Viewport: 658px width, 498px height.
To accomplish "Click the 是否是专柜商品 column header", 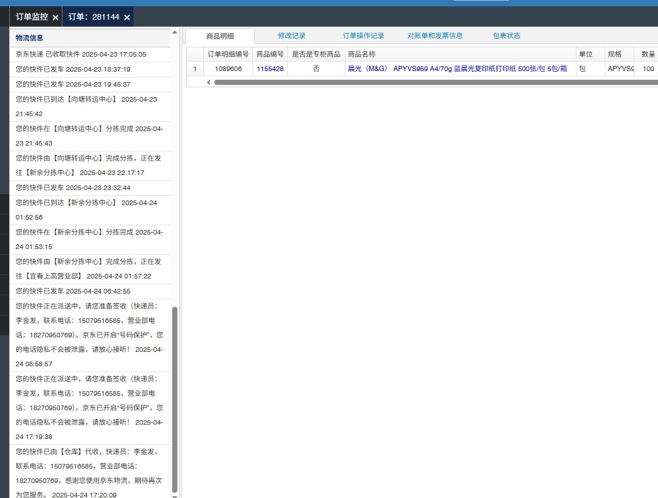I will click(x=316, y=54).
